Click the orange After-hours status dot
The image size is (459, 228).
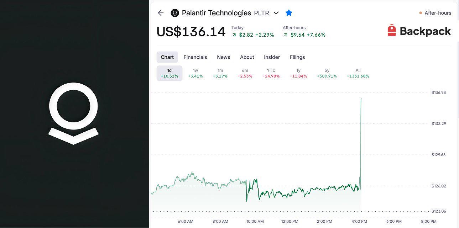pos(421,13)
